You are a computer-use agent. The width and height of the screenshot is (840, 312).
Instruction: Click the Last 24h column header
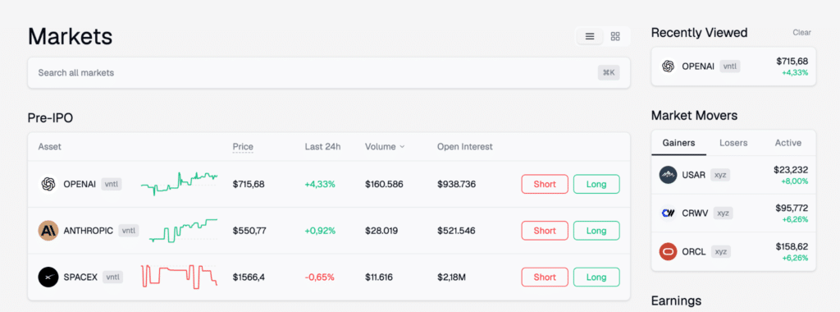click(322, 147)
